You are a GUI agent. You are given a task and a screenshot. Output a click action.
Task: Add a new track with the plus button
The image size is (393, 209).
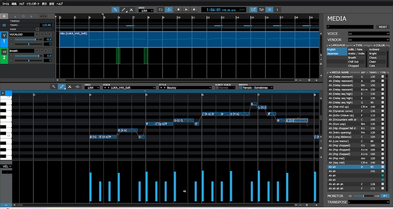(4, 16)
